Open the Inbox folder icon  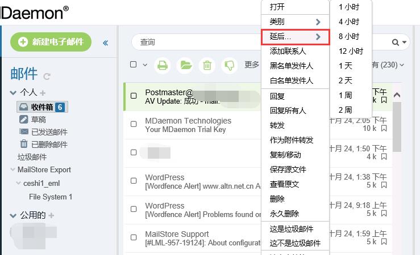(x=23, y=107)
